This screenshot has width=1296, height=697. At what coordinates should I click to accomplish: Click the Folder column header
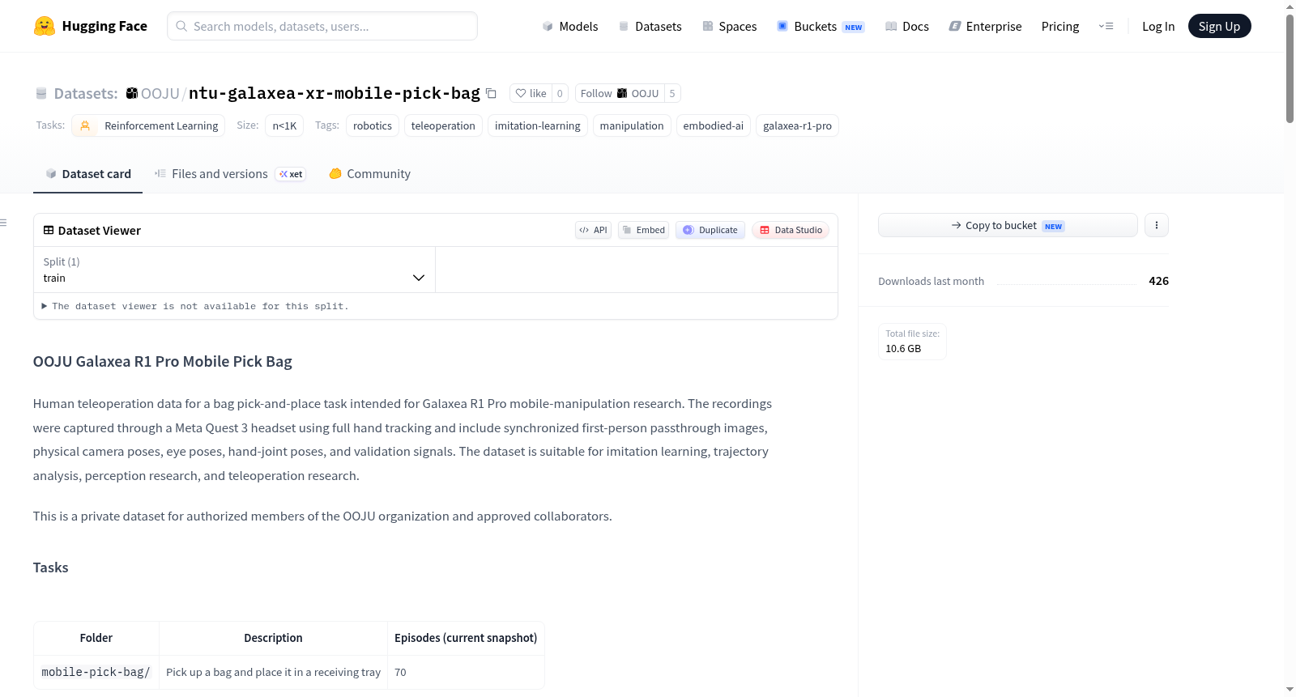point(96,638)
